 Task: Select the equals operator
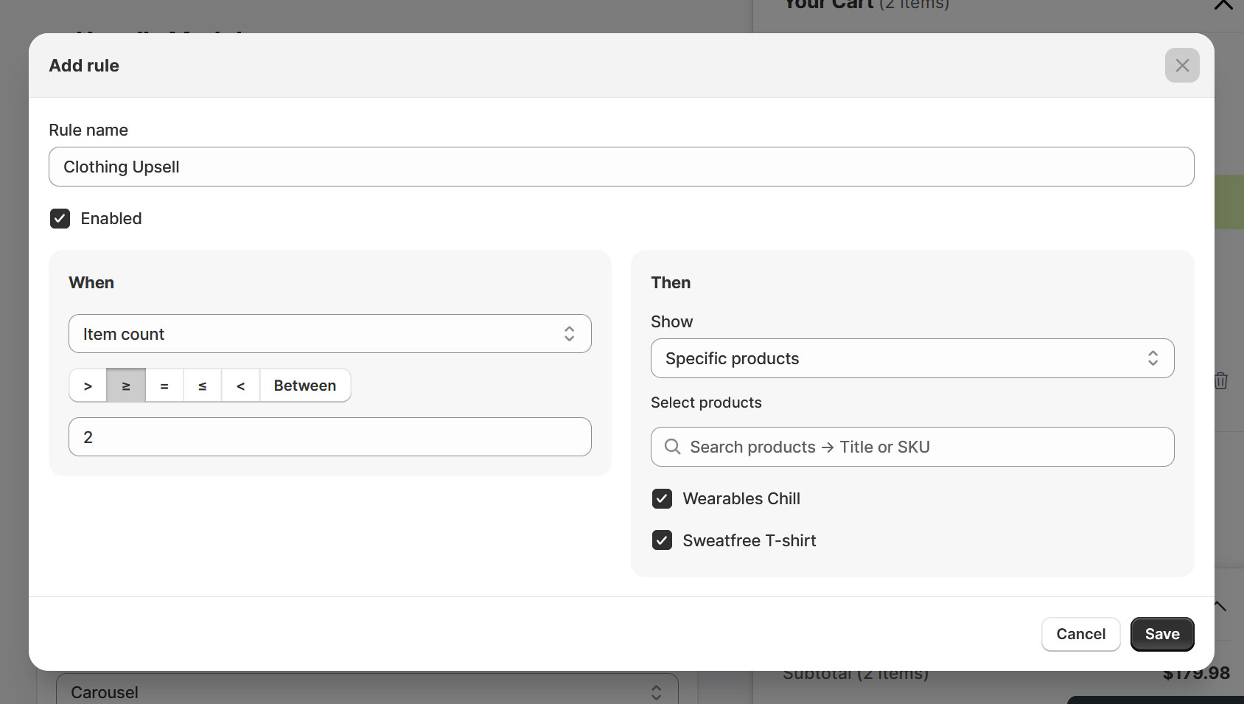[164, 385]
